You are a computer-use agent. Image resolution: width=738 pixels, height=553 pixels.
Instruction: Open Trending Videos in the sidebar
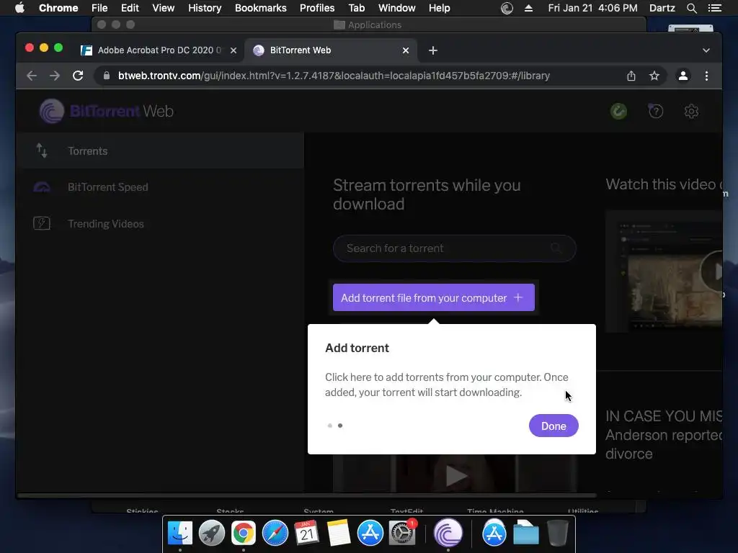(160, 224)
